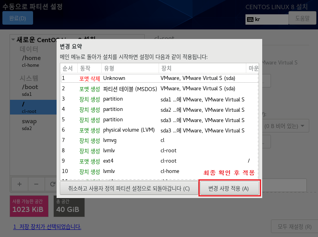The height and width of the screenshot is (237, 318).
Task: Click the 장치 column header
Action: click(202, 68)
